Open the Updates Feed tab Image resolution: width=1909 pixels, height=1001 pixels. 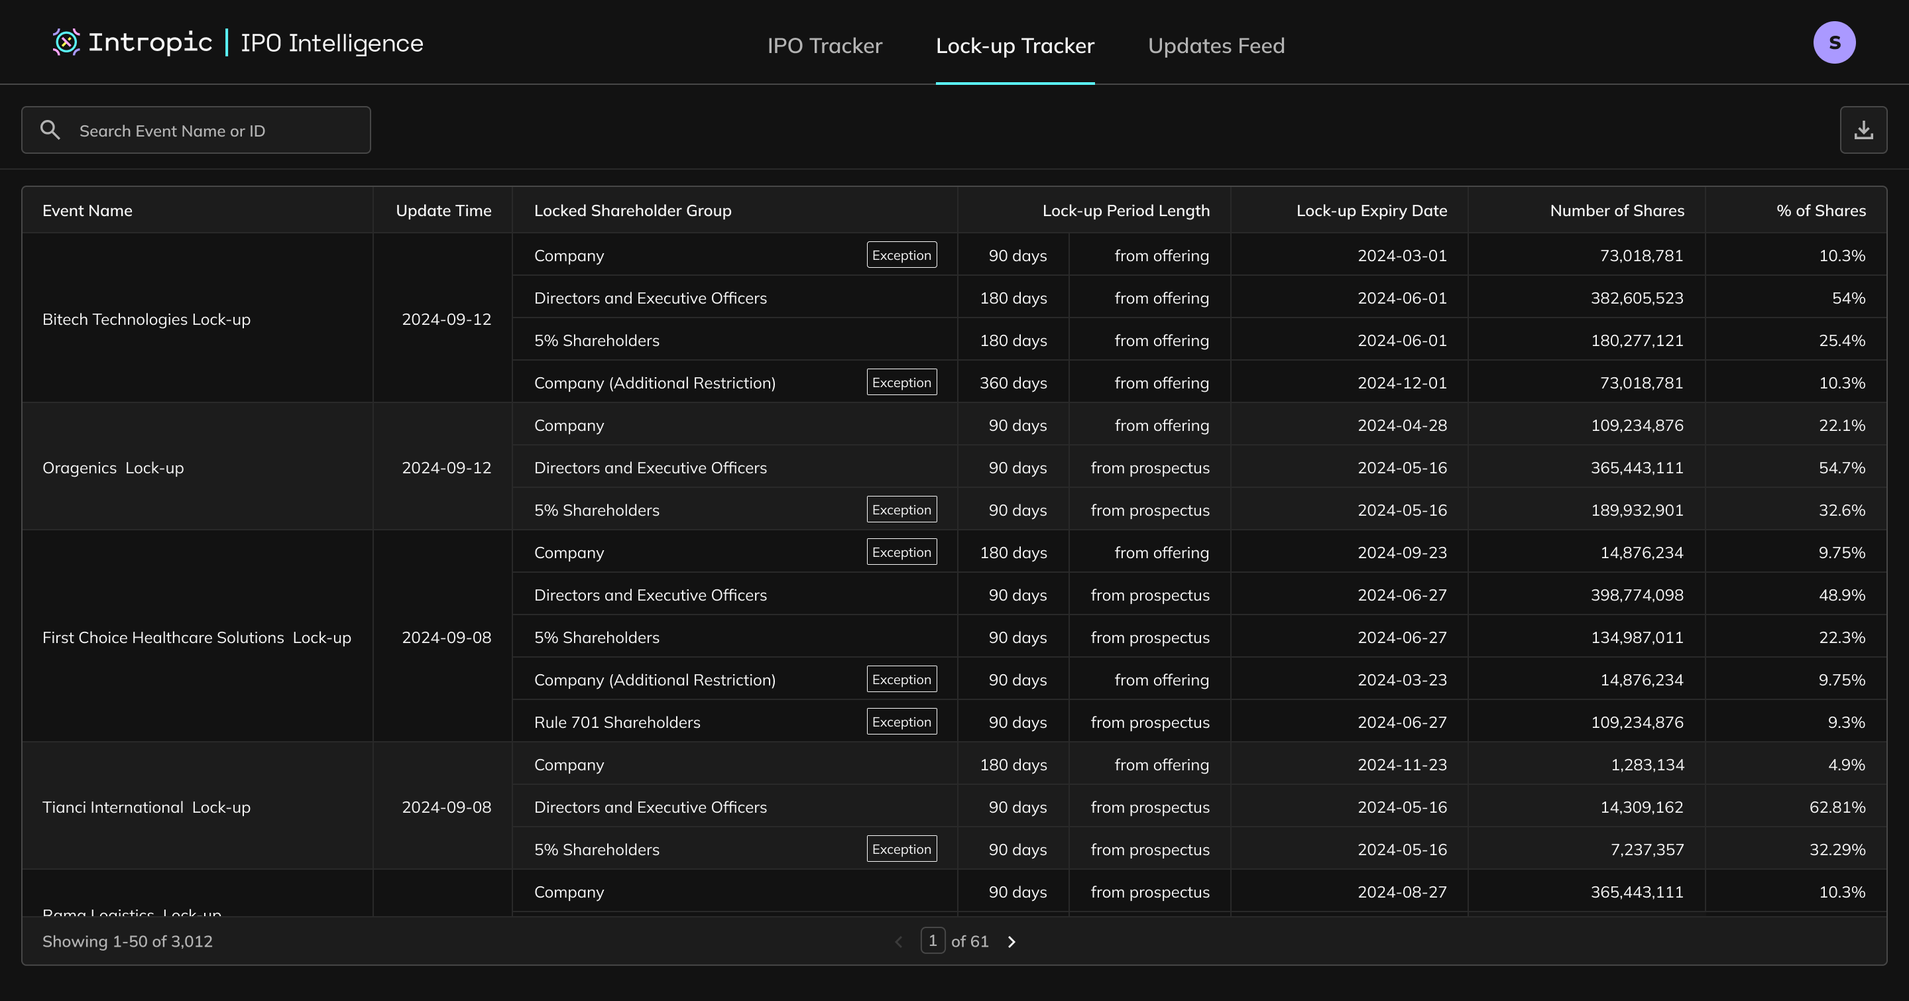pyautogui.click(x=1216, y=46)
